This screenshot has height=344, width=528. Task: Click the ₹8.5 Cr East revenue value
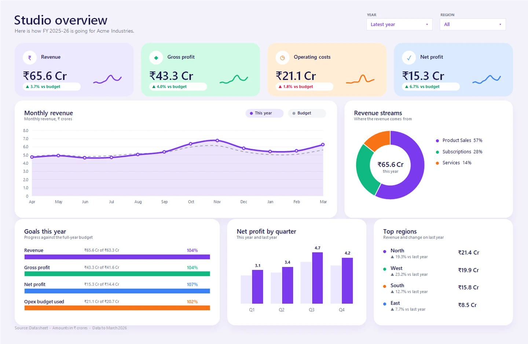coord(467,305)
